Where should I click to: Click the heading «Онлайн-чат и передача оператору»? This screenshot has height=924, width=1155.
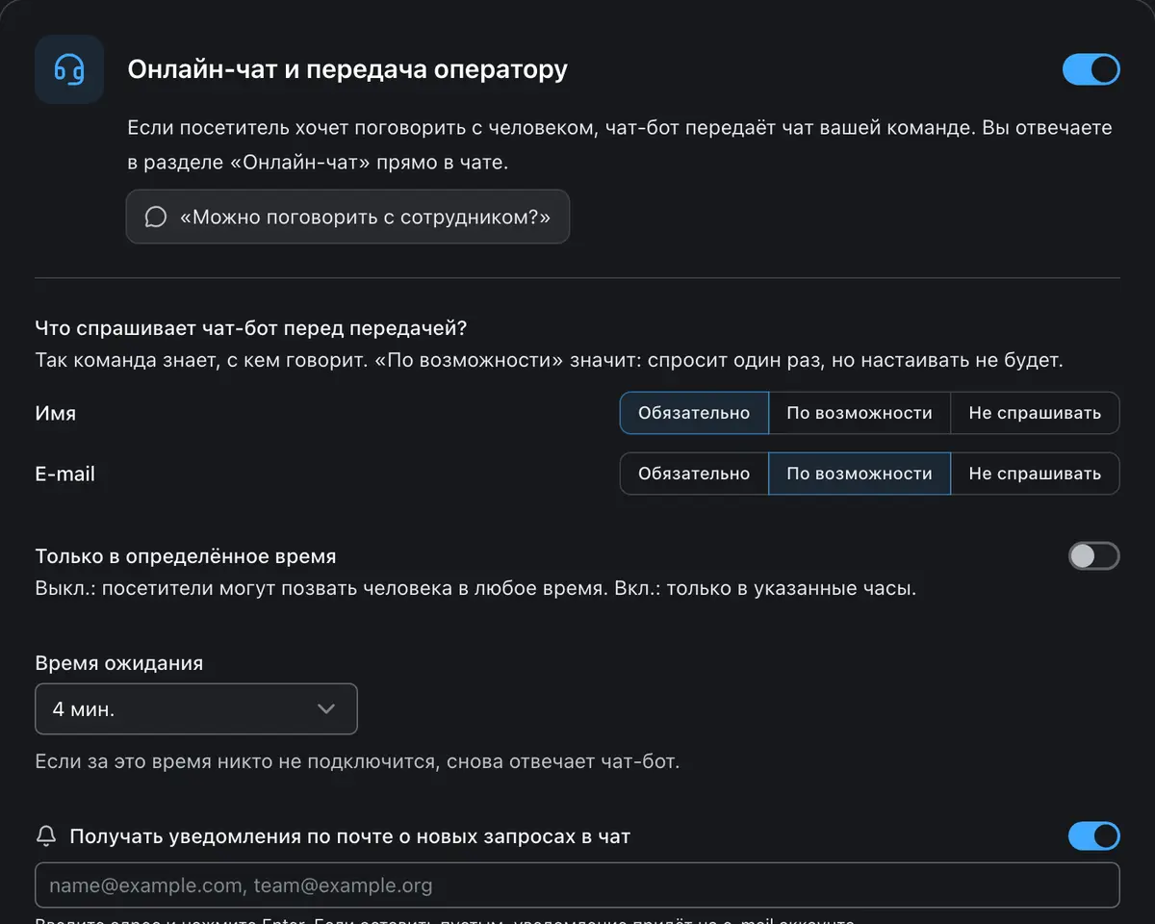(347, 69)
